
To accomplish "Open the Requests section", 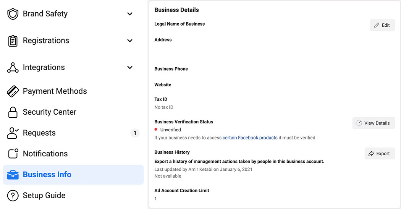I will (73, 133).
